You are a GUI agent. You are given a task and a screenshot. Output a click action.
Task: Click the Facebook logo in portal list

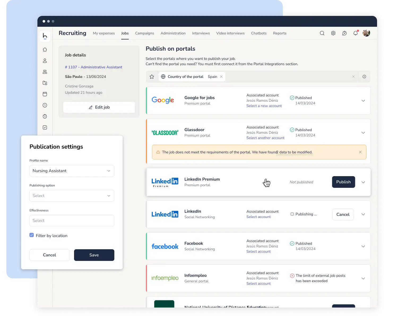(165, 246)
